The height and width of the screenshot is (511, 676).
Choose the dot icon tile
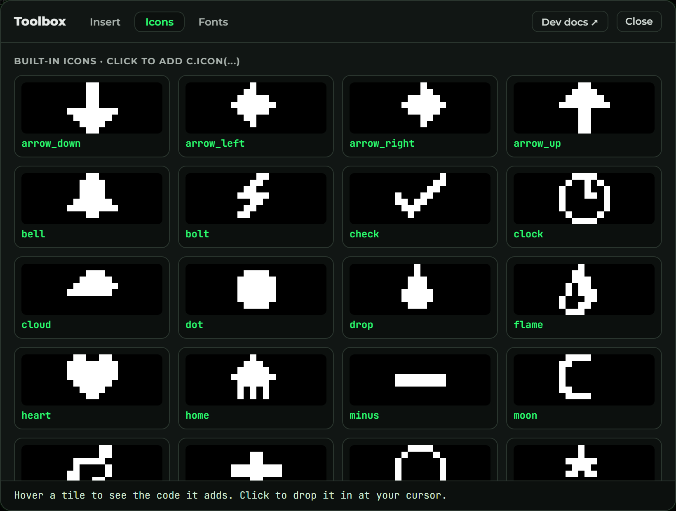[256, 298]
